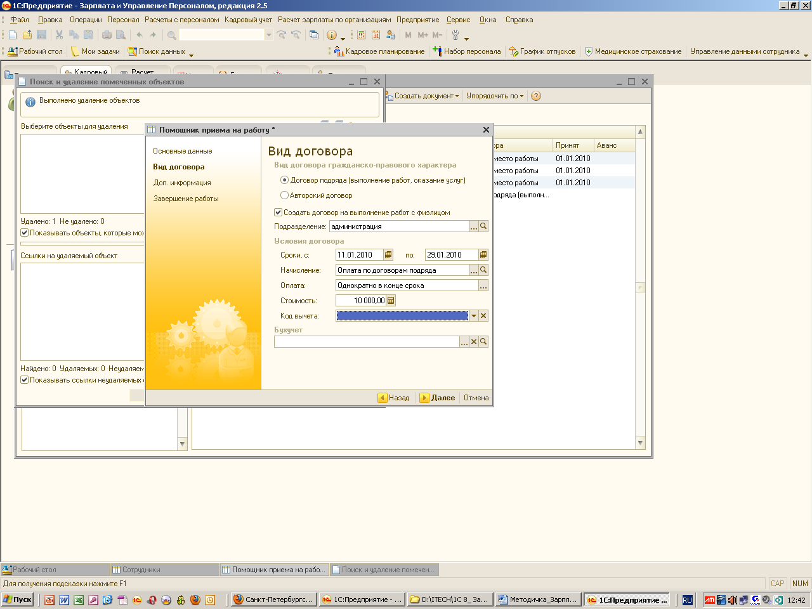Click the Далее button
Screen dimensions: 812x609
click(x=438, y=398)
